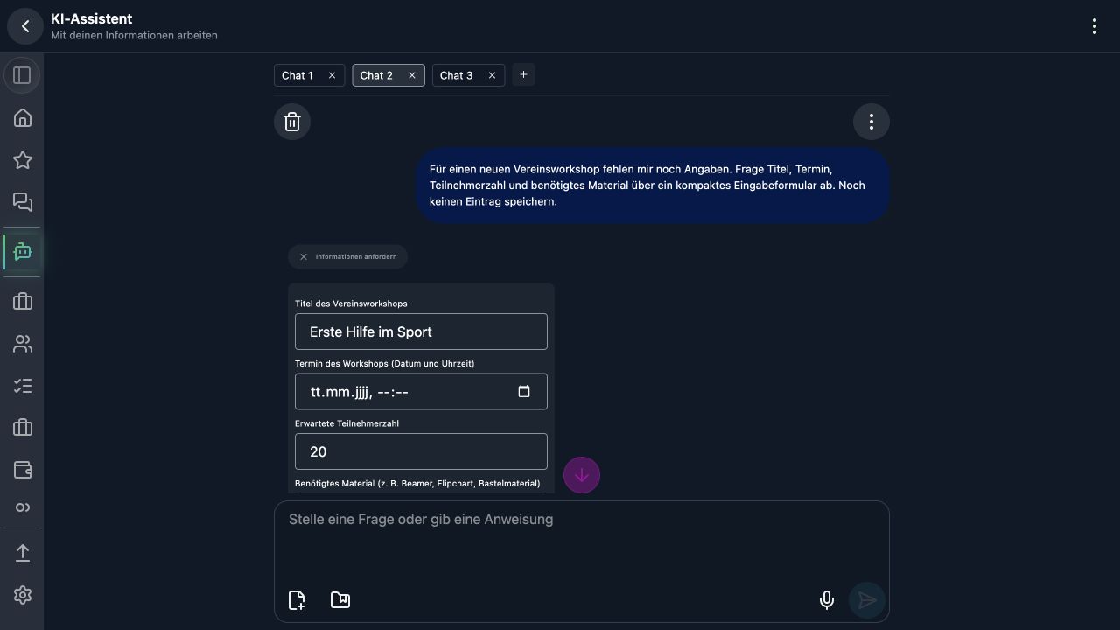The height and width of the screenshot is (630, 1120).
Task: Open the page menu next to KI-Assistent title
Action: tap(1095, 26)
